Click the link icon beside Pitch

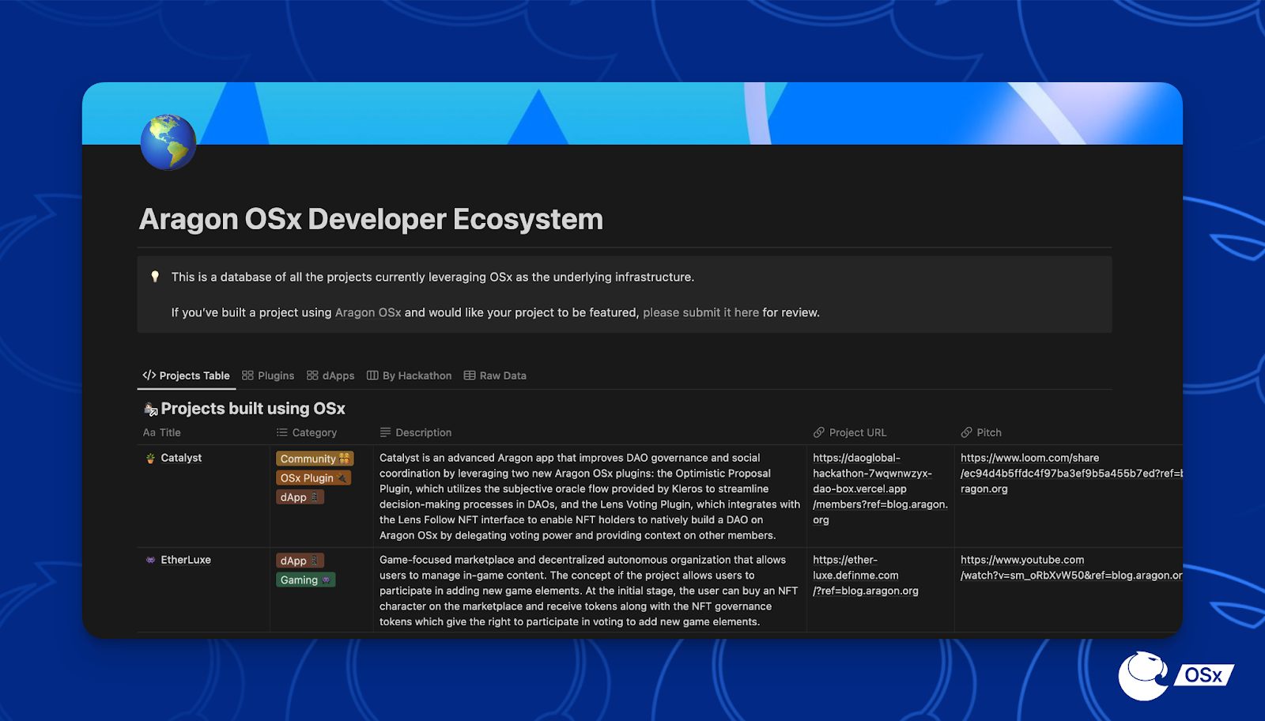(966, 432)
